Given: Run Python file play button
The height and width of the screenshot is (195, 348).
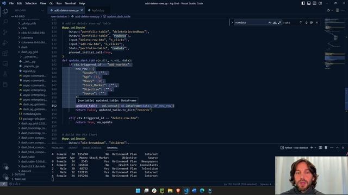Looking at the screenshot, I should 328,10.
